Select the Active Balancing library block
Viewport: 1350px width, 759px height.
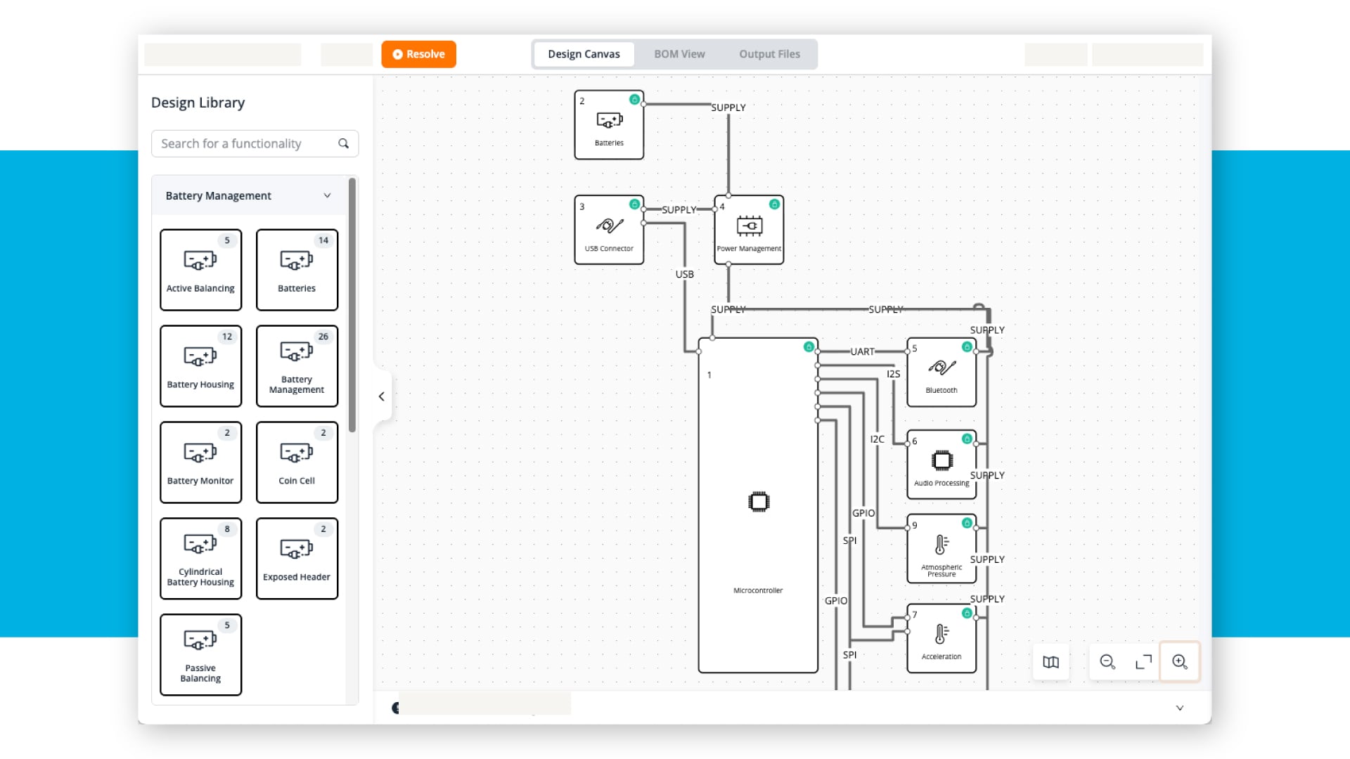tap(200, 270)
